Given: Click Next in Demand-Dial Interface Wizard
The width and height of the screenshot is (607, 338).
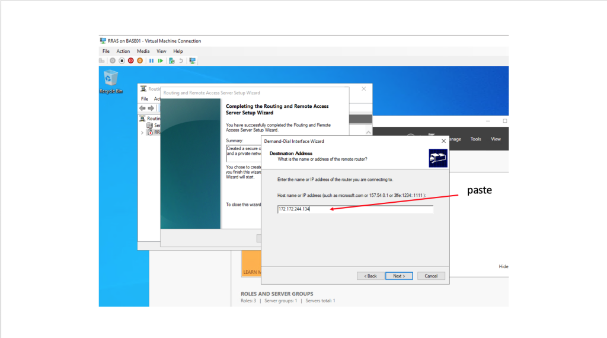Looking at the screenshot, I should (399, 276).
